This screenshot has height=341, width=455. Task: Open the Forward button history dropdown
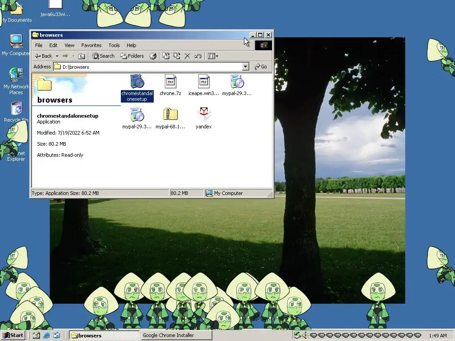click(x=73, y=56)
